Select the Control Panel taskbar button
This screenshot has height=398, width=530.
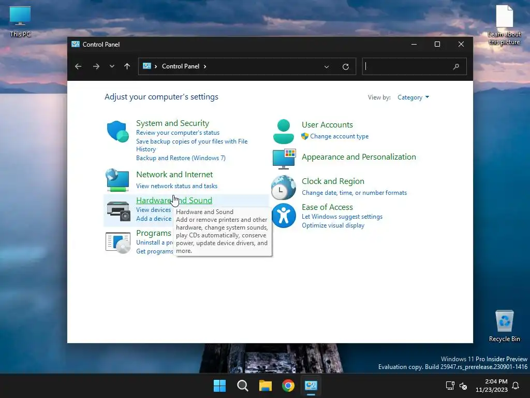coord(311,386)
